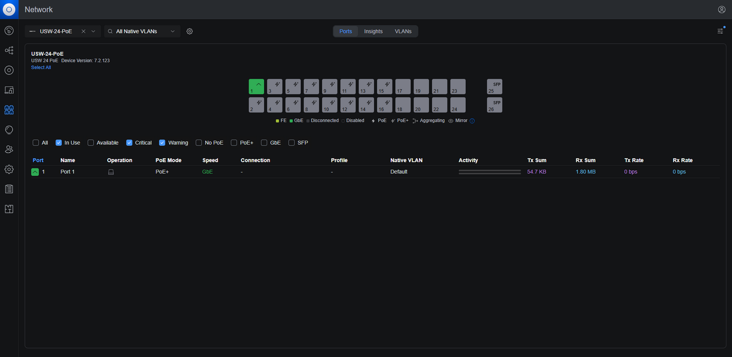Expand the USW-24-PoE device selector chevron
Viewport: 732px width, 357px height.
point(93,31)
